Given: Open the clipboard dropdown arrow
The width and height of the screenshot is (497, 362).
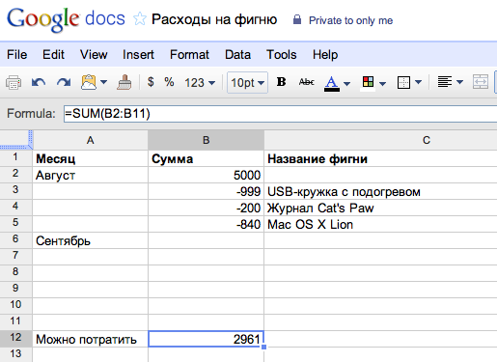Looking at the screenshot, I should point(103,82).
